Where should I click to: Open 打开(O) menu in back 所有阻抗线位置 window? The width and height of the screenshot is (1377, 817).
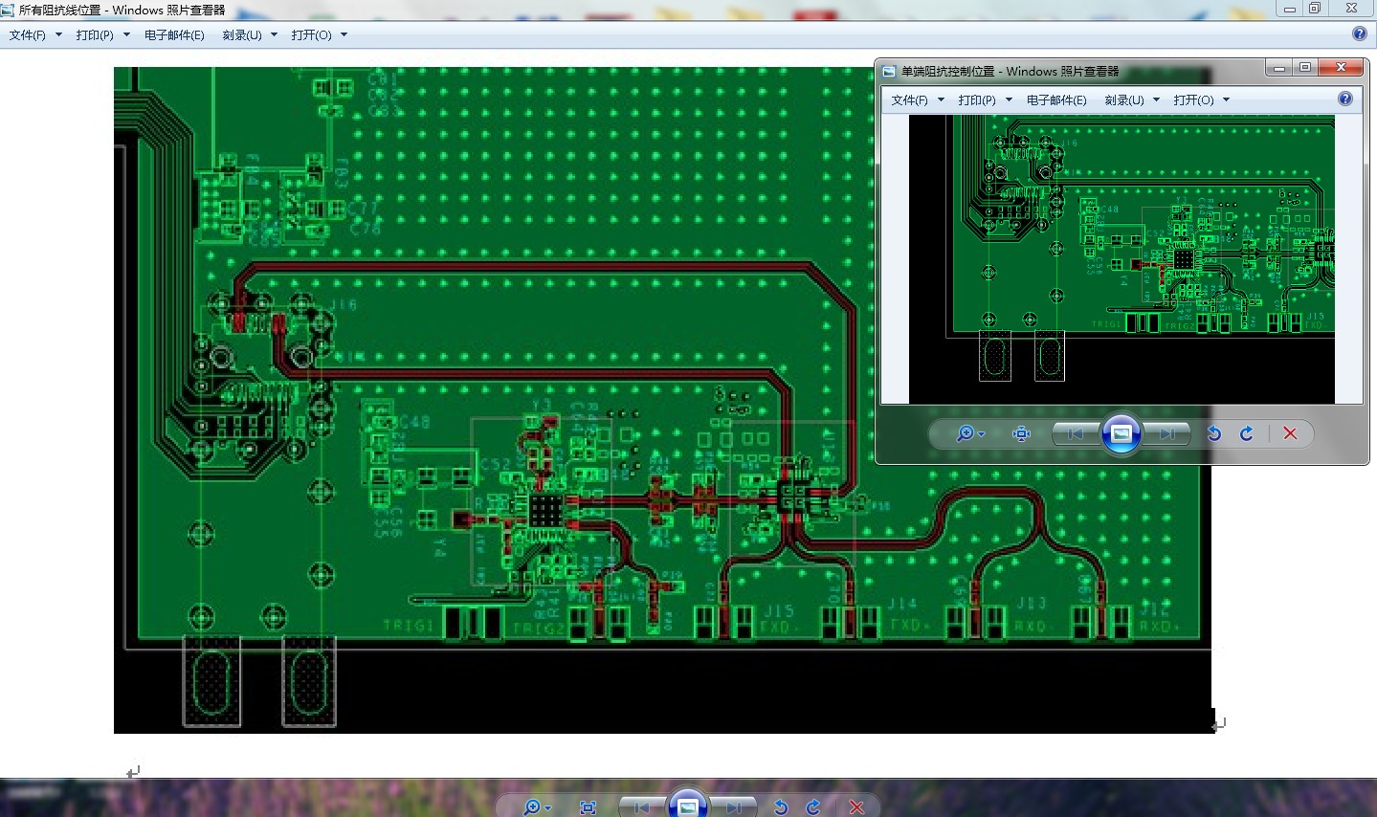click(320, 35)
